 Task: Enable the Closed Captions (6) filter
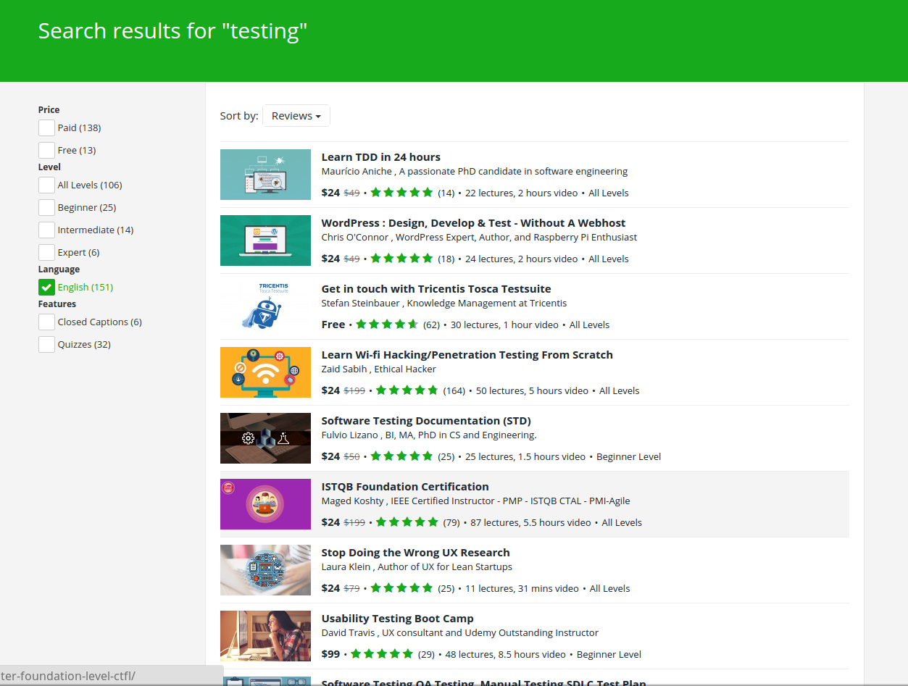(46, 322)
